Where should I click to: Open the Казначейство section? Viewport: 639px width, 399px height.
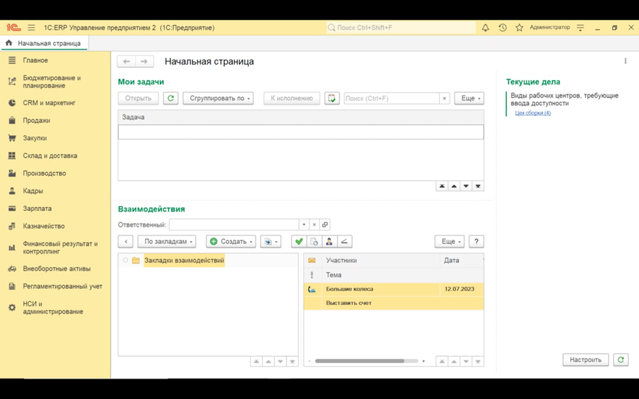click(43, 226)
